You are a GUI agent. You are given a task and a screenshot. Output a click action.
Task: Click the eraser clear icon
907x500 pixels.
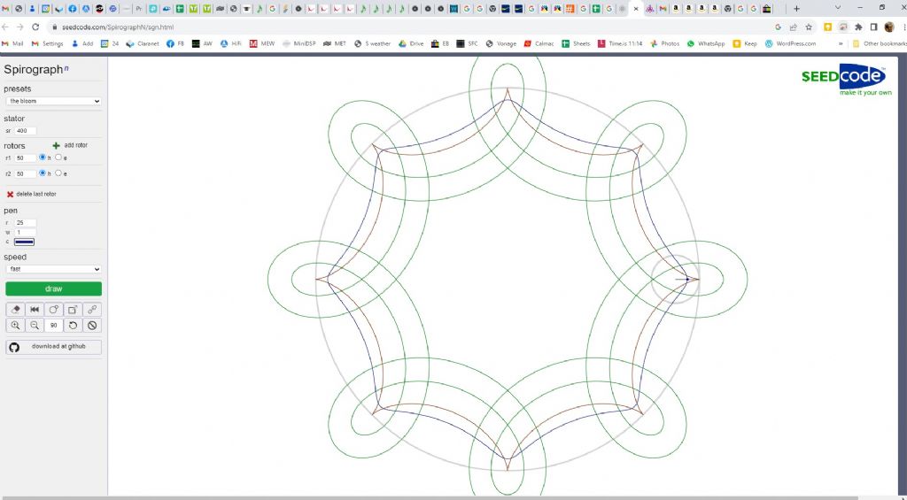(16, 310)
